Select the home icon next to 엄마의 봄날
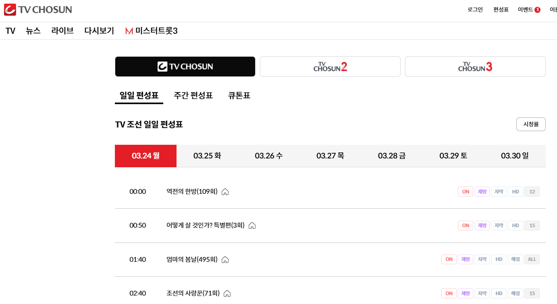The width and height of the screenshot is (557, 304). click(225, 260)
